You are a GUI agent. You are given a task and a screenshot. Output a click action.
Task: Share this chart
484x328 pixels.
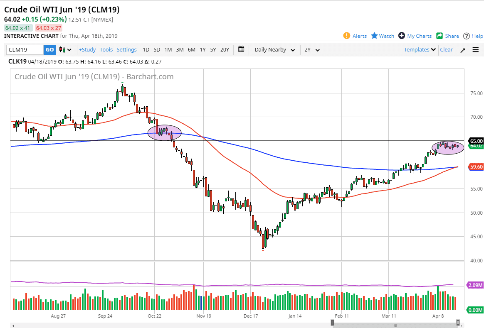(x=447, y=36)
